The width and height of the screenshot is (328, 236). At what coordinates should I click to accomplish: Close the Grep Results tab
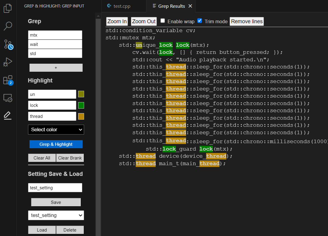tap(190, 6)
